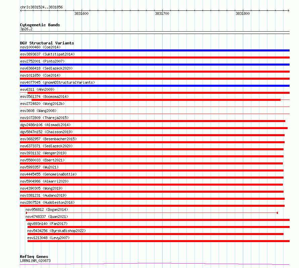This screenshot has width=299, height=268.
Task: Click the blue bar under nsv4077045
Action: pyautogui.click(x=155, y=86)
